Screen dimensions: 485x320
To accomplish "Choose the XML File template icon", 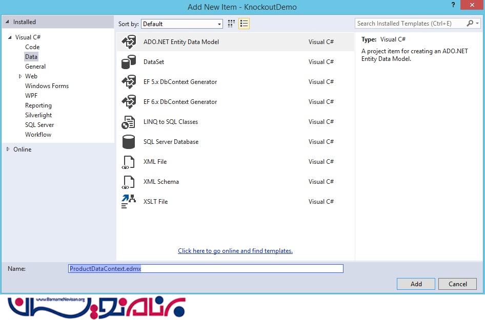I will tap(128, 162).
